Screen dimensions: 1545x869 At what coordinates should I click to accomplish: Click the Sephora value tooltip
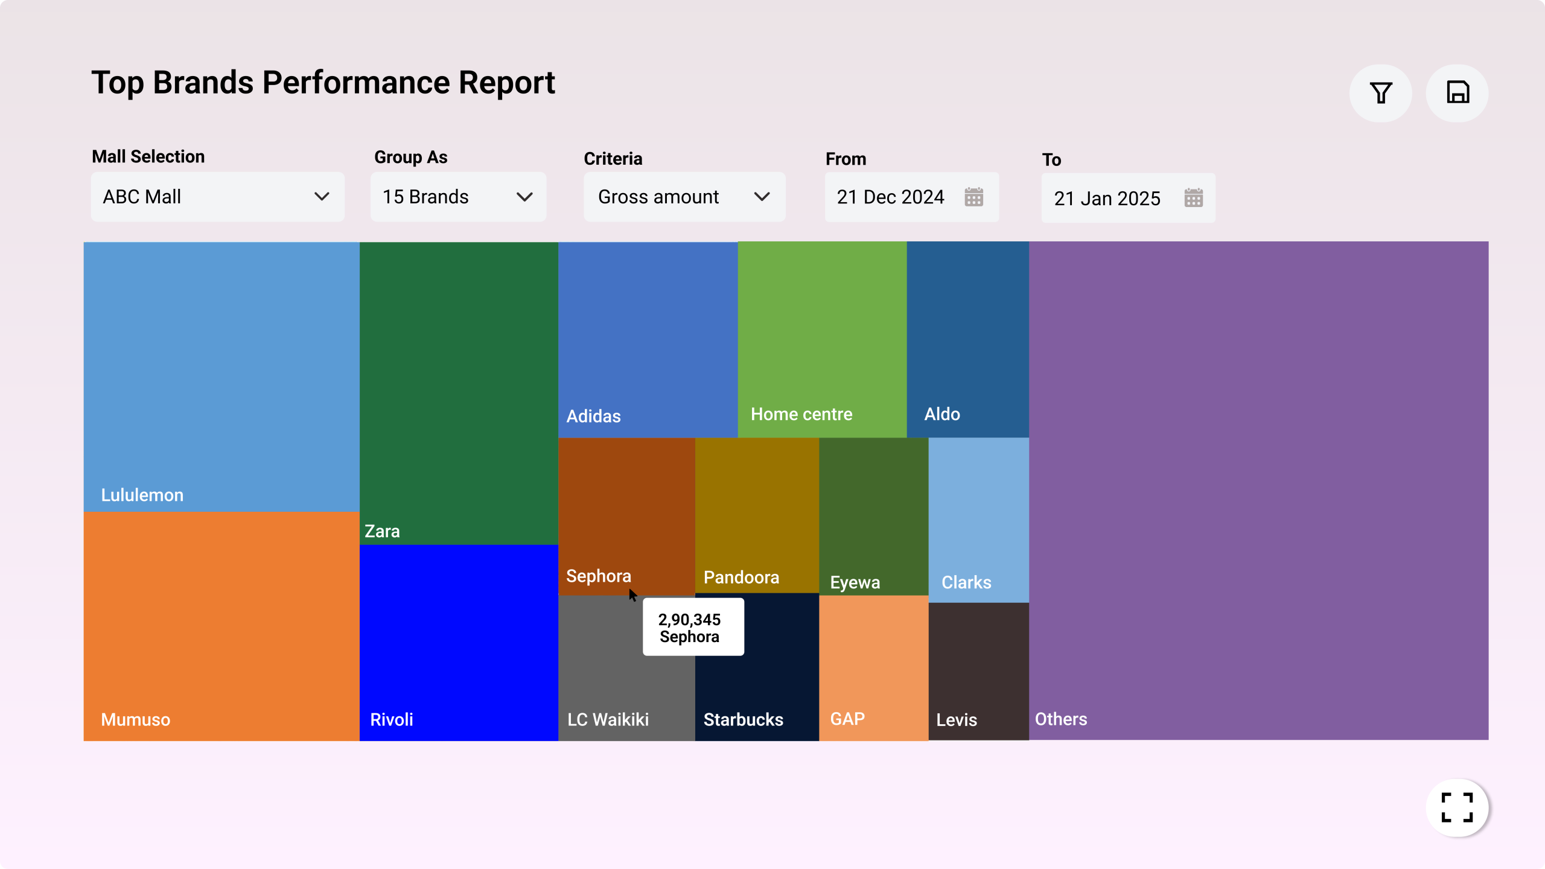click(693, 628)
